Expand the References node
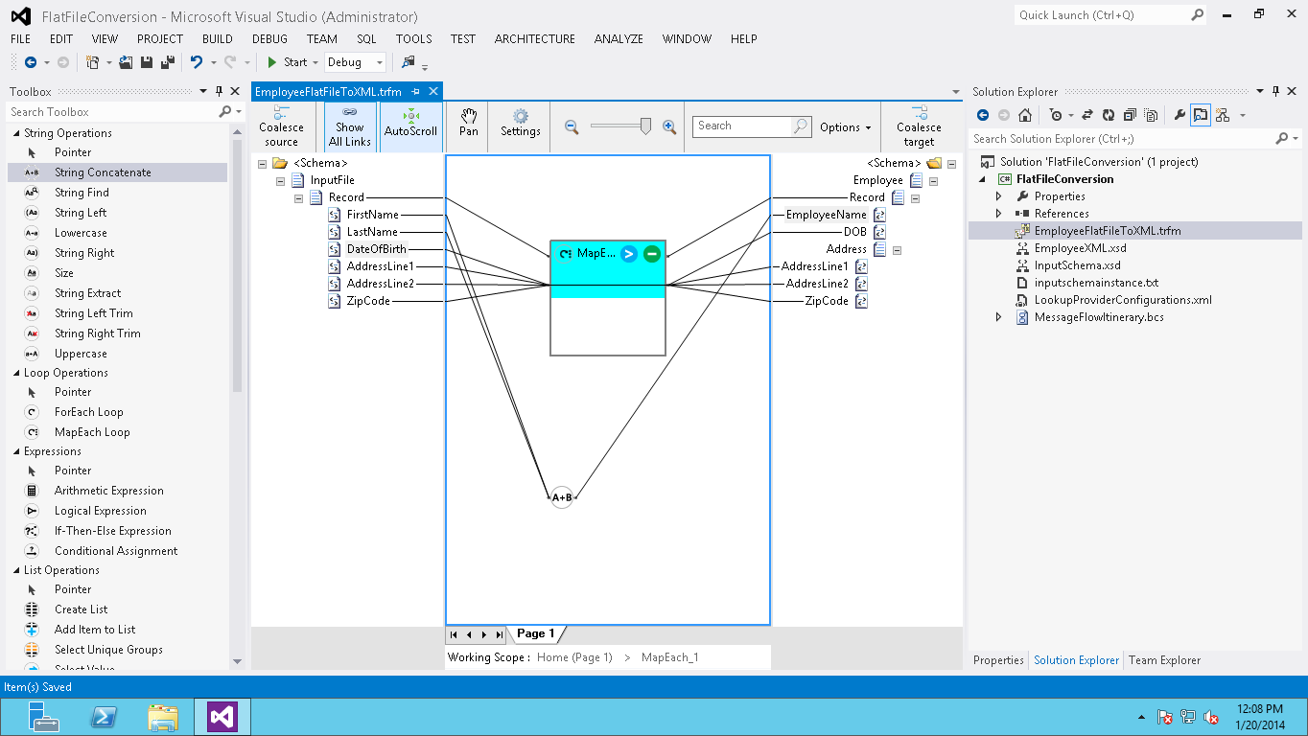The height and width of the screenshot is (736, 1308). (998, 214)
